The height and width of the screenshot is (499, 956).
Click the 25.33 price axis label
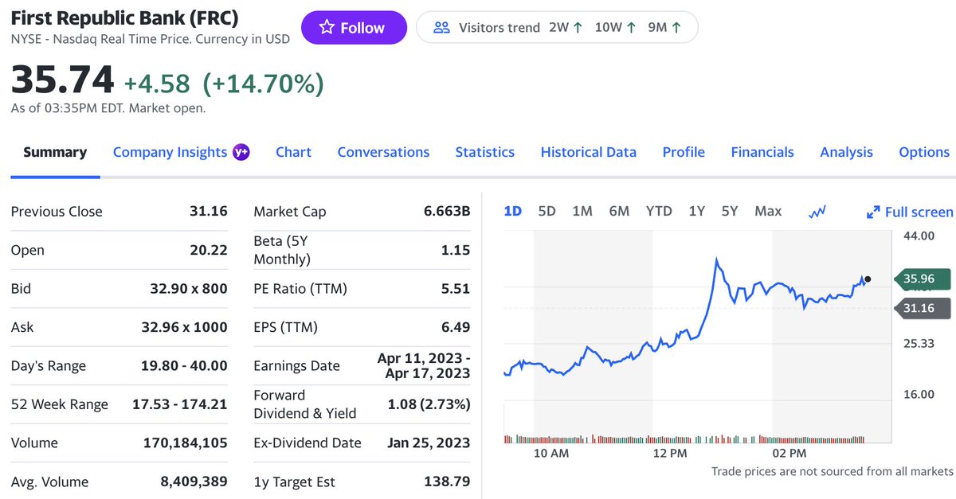(919, 343)
